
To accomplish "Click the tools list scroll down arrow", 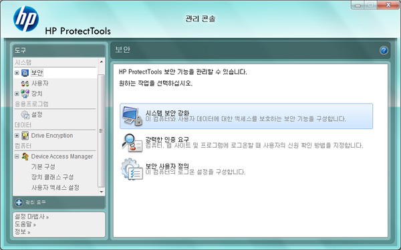I will point(102,192).
